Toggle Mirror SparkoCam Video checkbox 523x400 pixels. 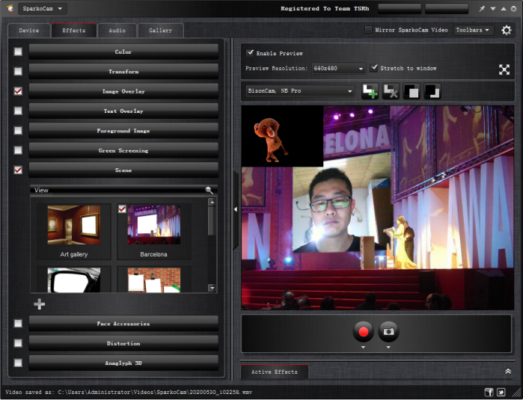368,30
